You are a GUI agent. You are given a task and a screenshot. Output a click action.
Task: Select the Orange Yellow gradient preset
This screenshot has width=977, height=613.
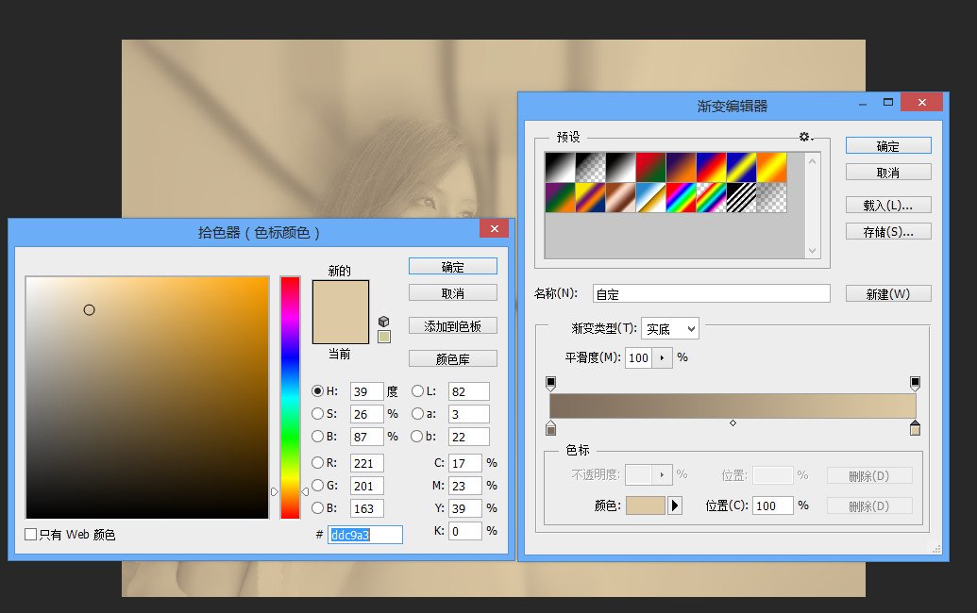point(772,167)
